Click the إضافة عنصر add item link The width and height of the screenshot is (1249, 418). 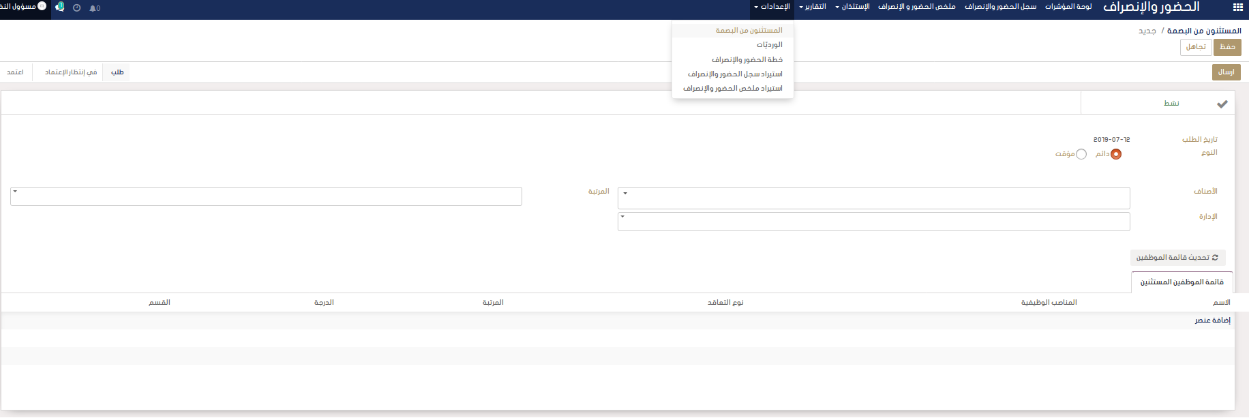(1212, 320)
